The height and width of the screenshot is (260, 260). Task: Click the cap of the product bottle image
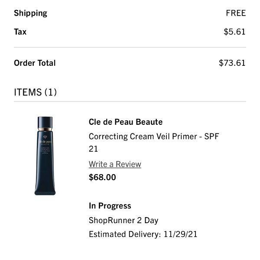click(x=45, y=122)
